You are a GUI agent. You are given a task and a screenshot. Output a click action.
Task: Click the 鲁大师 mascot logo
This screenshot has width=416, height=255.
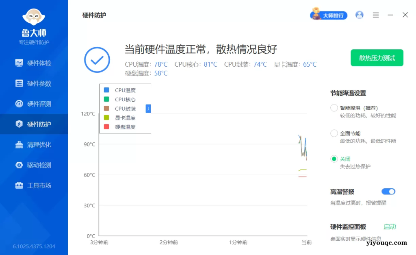(x=34, y=16)
